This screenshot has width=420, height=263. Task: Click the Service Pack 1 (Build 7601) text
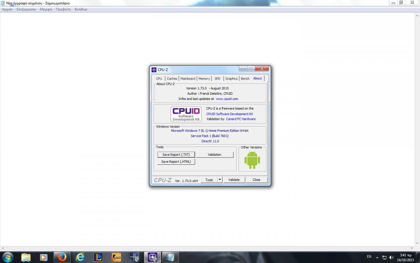point(210,136)
